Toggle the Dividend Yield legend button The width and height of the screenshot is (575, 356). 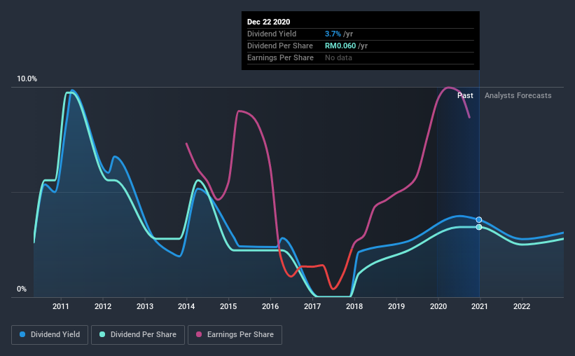pyautogui.click(x=50, y=335)
